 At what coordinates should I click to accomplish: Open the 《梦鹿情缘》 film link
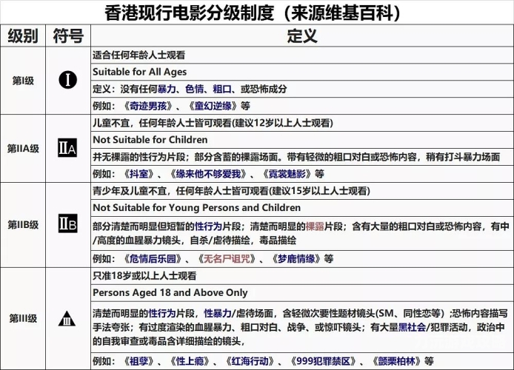tap(296, 259)
